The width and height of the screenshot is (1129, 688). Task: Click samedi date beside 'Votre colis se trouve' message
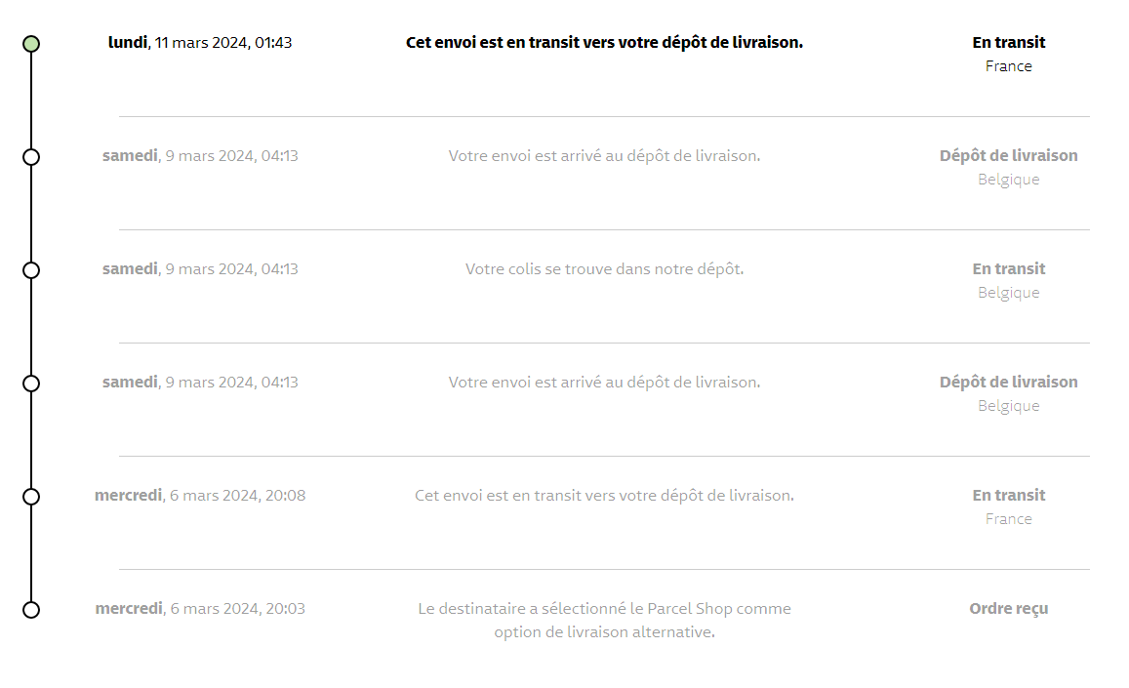click(200, 269)
